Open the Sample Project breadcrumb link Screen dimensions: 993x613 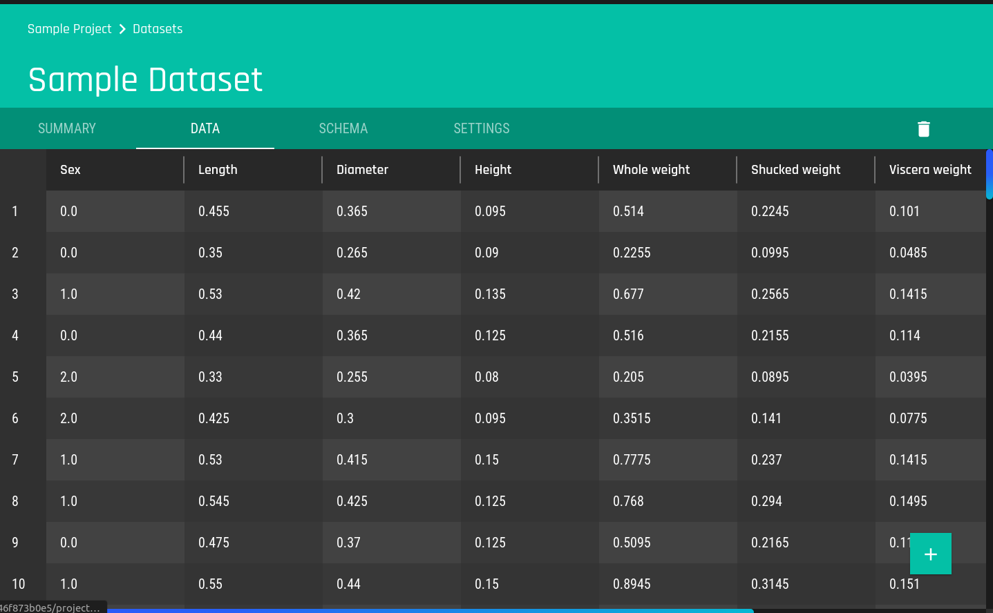click(x=69, y=29)
